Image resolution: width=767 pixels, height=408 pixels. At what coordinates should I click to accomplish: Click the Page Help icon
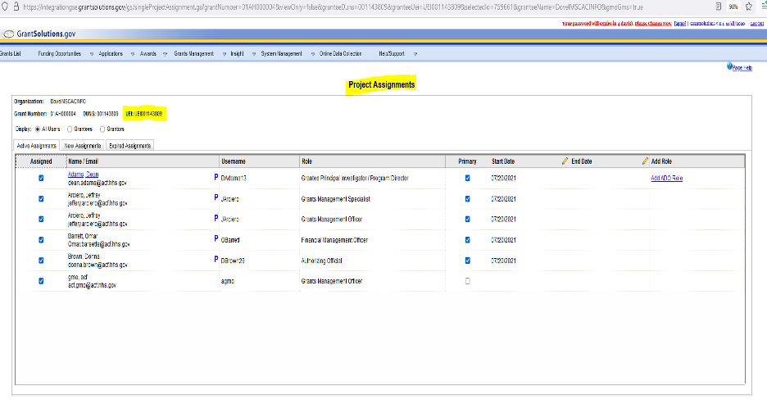[729, 67]
